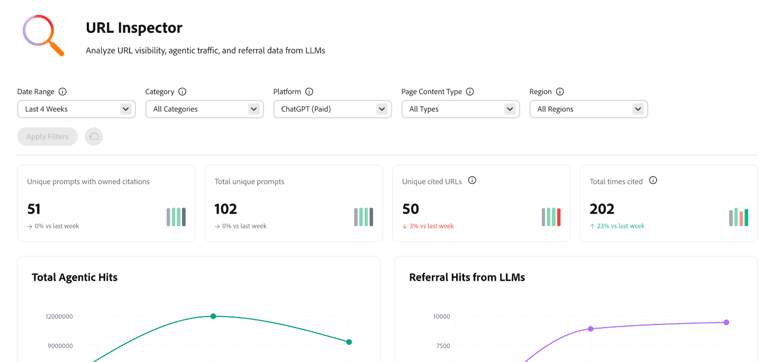
Task: Expand the All Categories dropdown
Action: (x=204, y=109)
